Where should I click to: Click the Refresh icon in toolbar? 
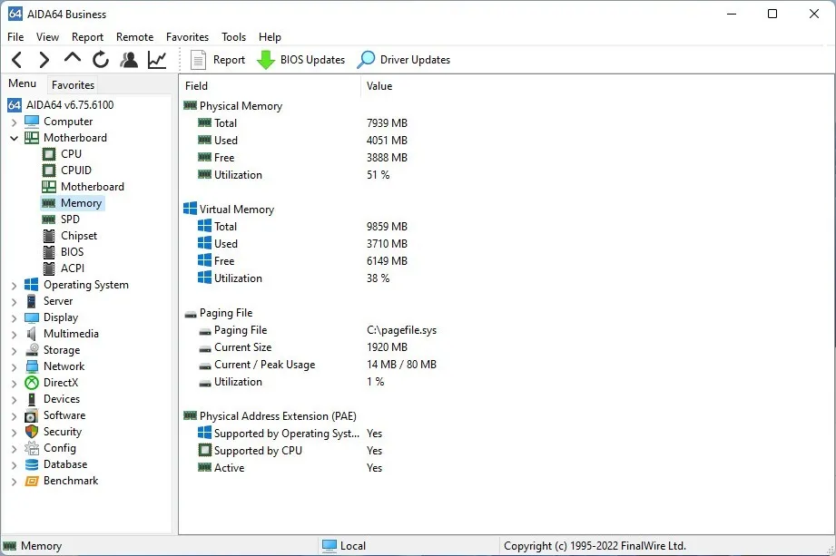101,60
